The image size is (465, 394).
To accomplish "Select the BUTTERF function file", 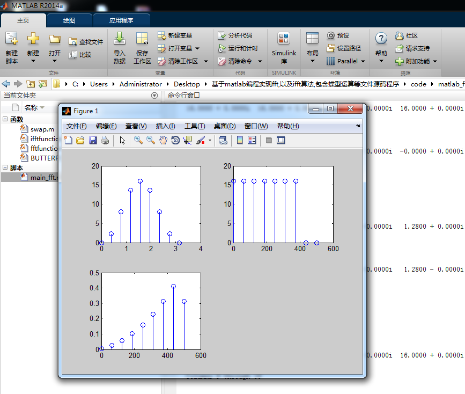I will 39,158.
